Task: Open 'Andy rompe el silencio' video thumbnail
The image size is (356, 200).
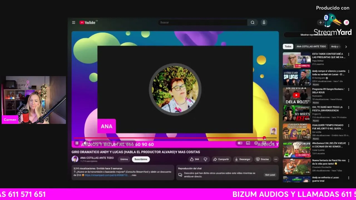Action: pyautogui.click(x=297, y=77)
